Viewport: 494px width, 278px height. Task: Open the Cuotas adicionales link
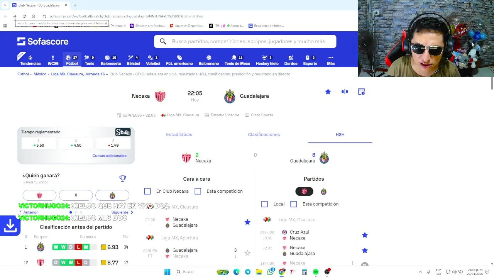coord(109,156)
